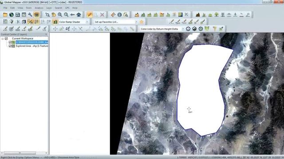Click the target-circle digitizer icon

(x=11, y=29)
